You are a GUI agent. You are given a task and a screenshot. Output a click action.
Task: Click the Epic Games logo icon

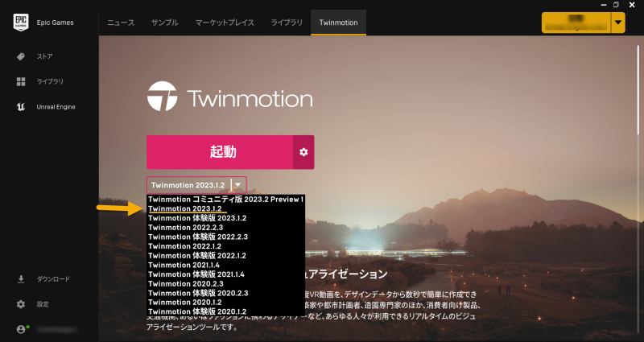[x=21, y=23]
